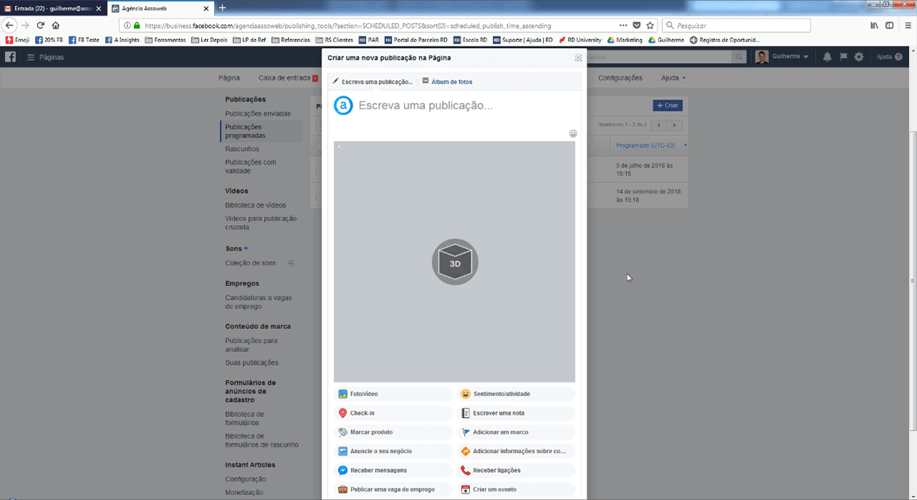Expand the Programado (UTC-03) sort dropdown
The width and height of the screenshot is (917, 500).
[x=685, y=146]
